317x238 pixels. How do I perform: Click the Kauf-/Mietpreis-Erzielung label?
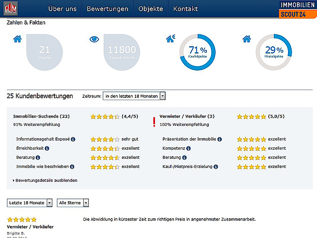click(x=187, y=167)
